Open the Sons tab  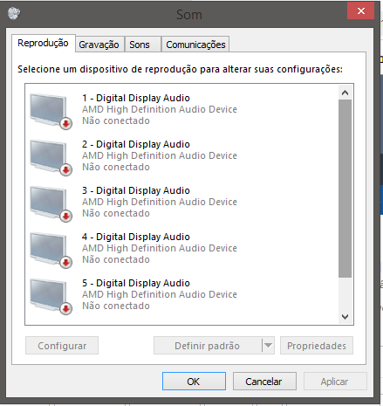[140, 45]
